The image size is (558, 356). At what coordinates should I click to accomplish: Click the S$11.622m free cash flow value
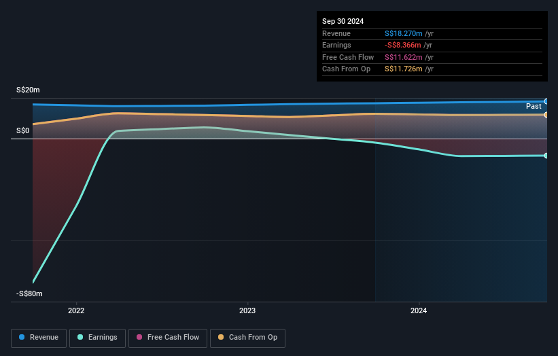pos(403,57)
